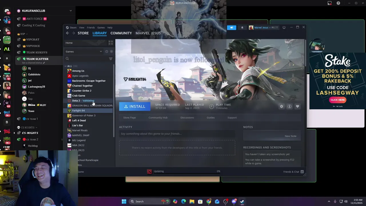Open the Games menu in Steam
This screenshot has width=366, height=206.
click(101, 27)
